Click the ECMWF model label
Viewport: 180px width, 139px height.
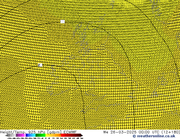pos(70,132)
